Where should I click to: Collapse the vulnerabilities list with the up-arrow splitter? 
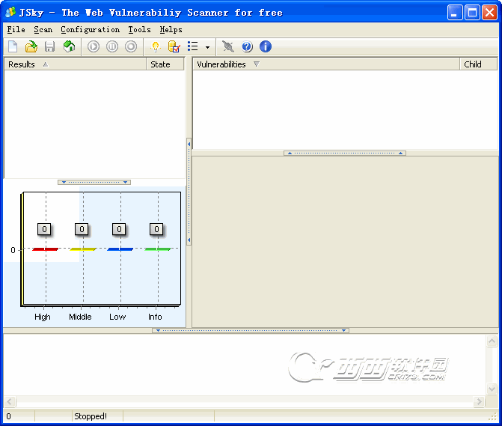[345, 153]
